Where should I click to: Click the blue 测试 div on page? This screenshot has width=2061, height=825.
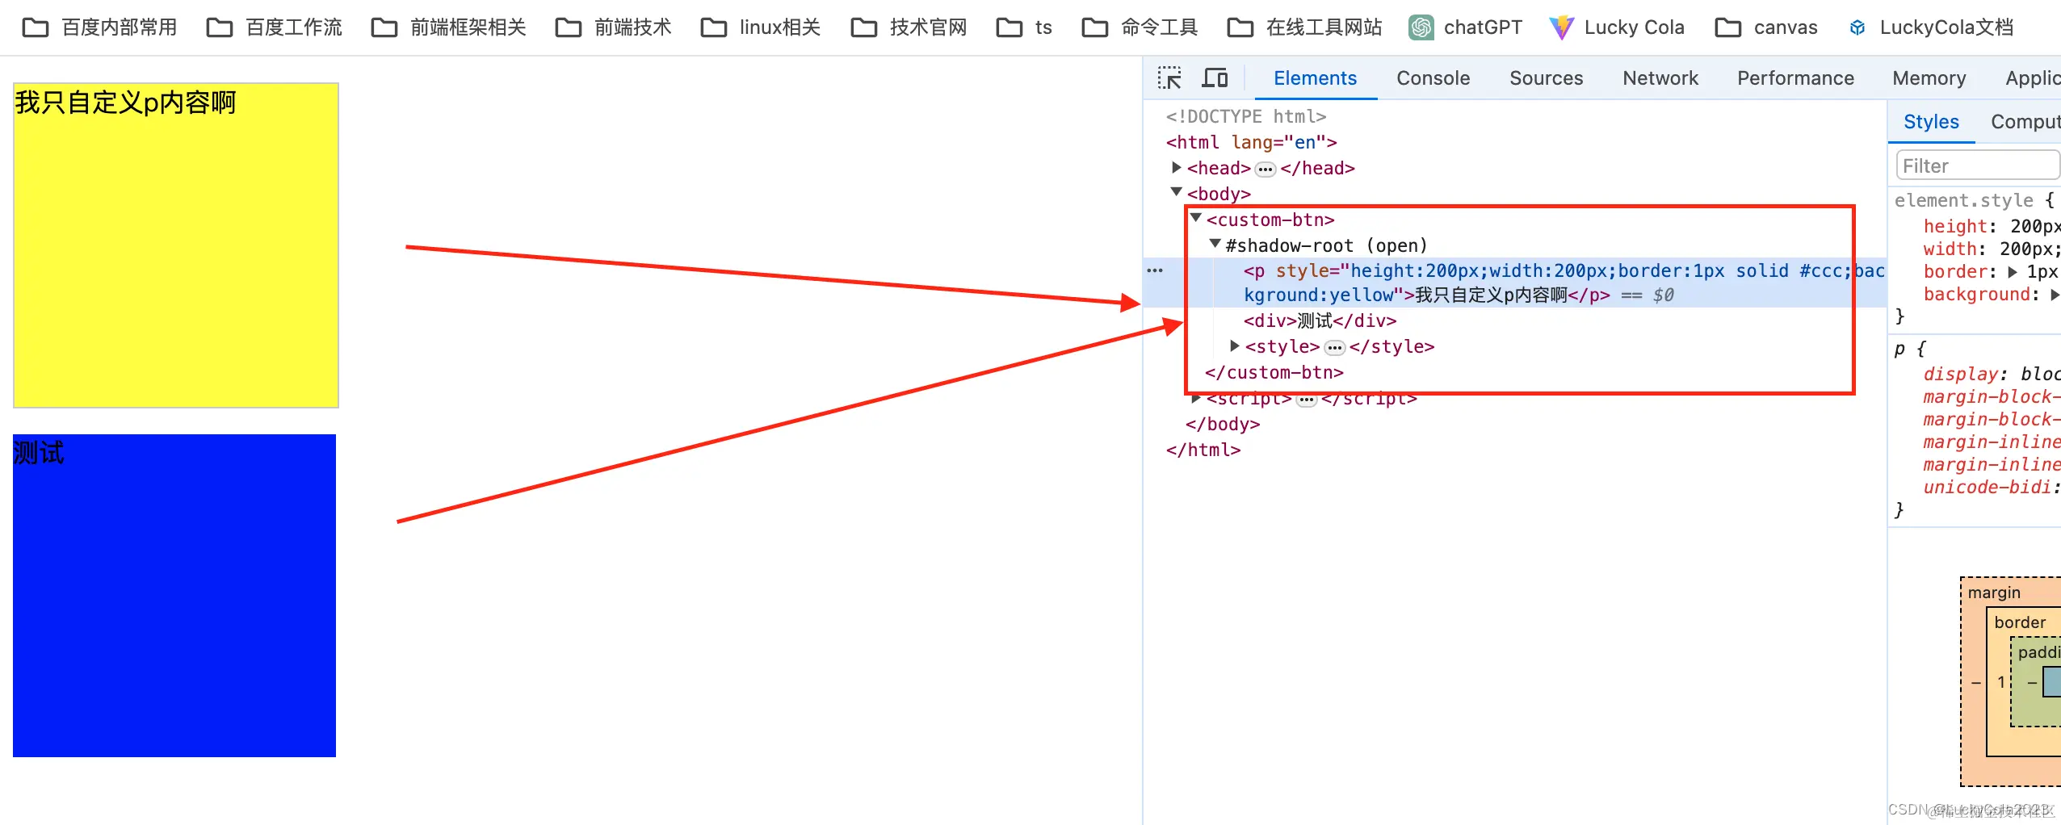[174, 596]
